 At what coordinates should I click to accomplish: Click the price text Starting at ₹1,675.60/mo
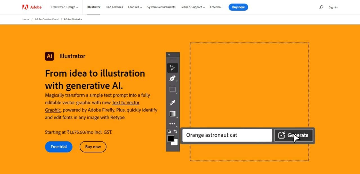[x=79, y=132]
